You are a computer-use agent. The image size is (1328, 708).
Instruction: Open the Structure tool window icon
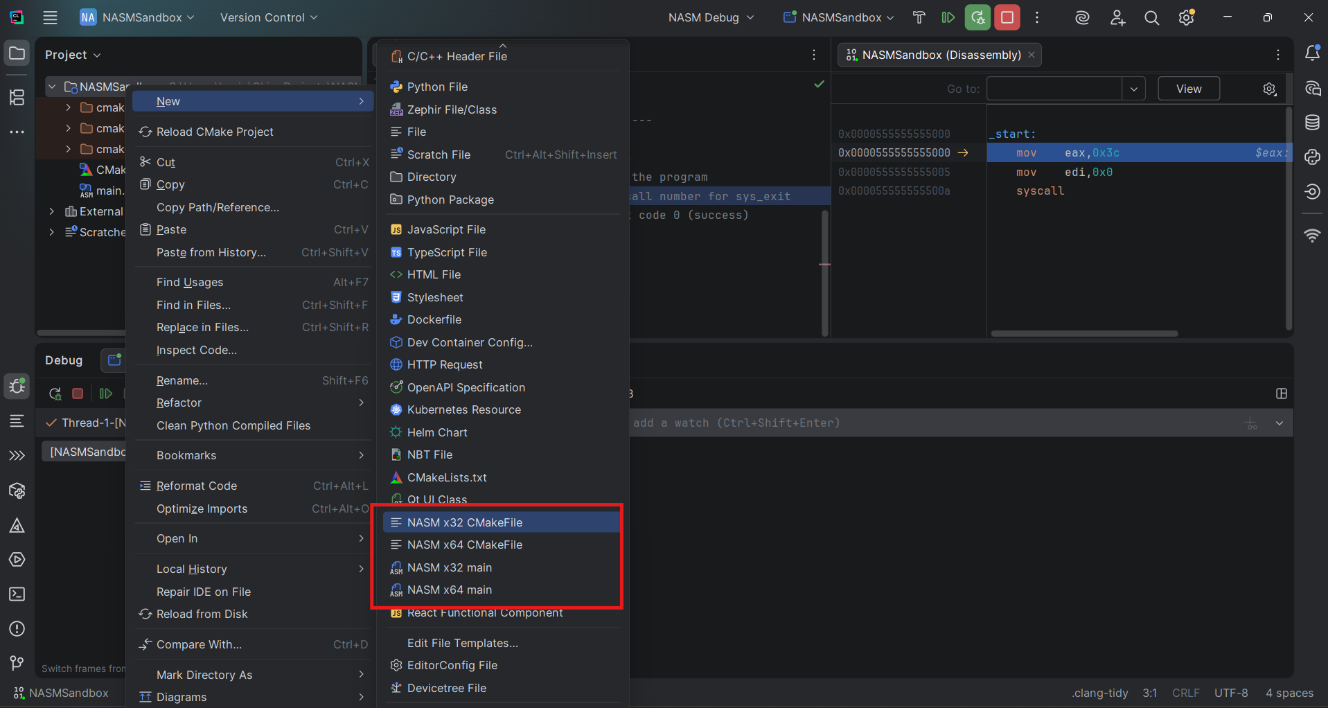17,98
